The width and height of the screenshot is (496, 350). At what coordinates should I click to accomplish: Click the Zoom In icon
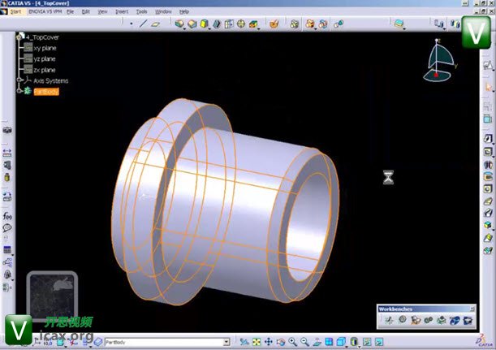(x=292, y=342)
